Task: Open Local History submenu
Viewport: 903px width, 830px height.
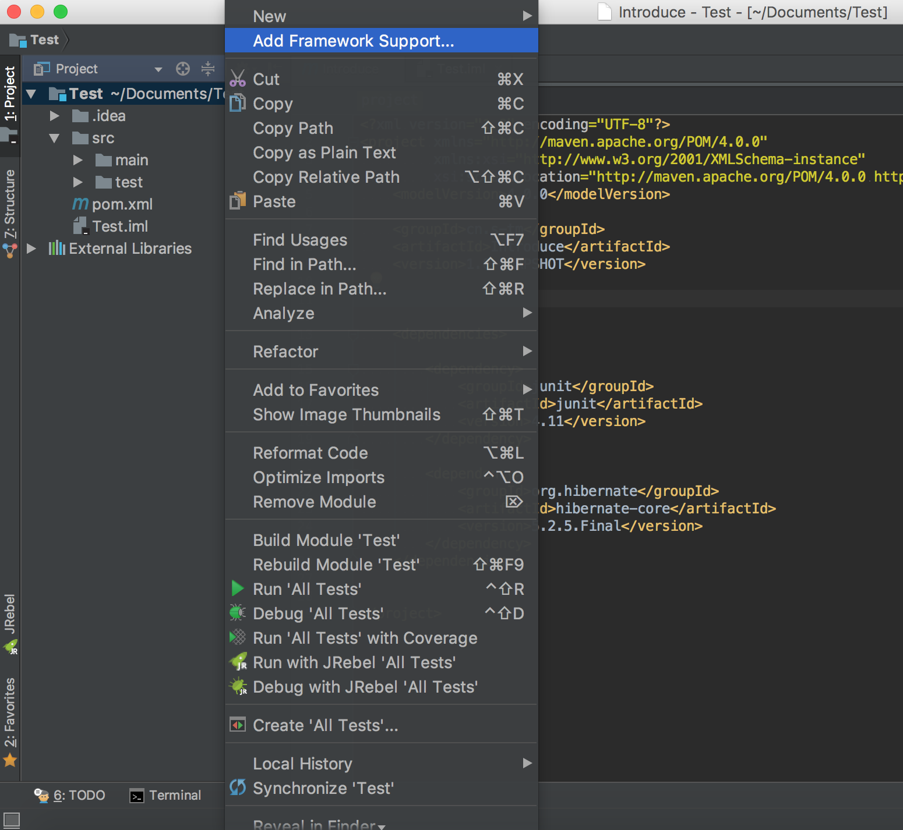Action: tap(382, 763)
